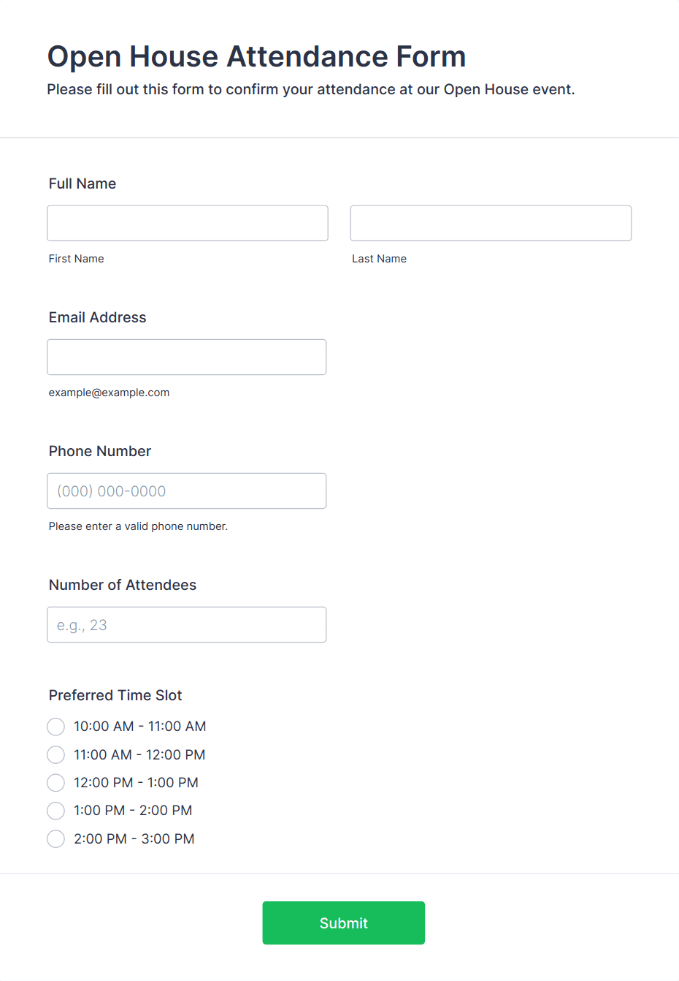Click the Number of Attendees field
The height and width of the screenshot is (981, 679).
(187, 624)
